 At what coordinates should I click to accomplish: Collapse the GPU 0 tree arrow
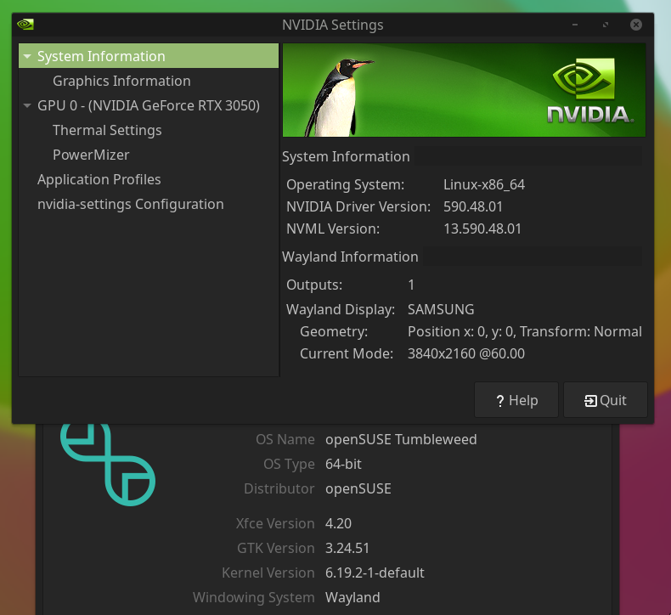click(x=27, y=106)
